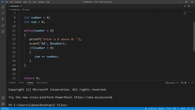Open the Go menu
The width and height of the screenshot is (195, 110).
30,2
